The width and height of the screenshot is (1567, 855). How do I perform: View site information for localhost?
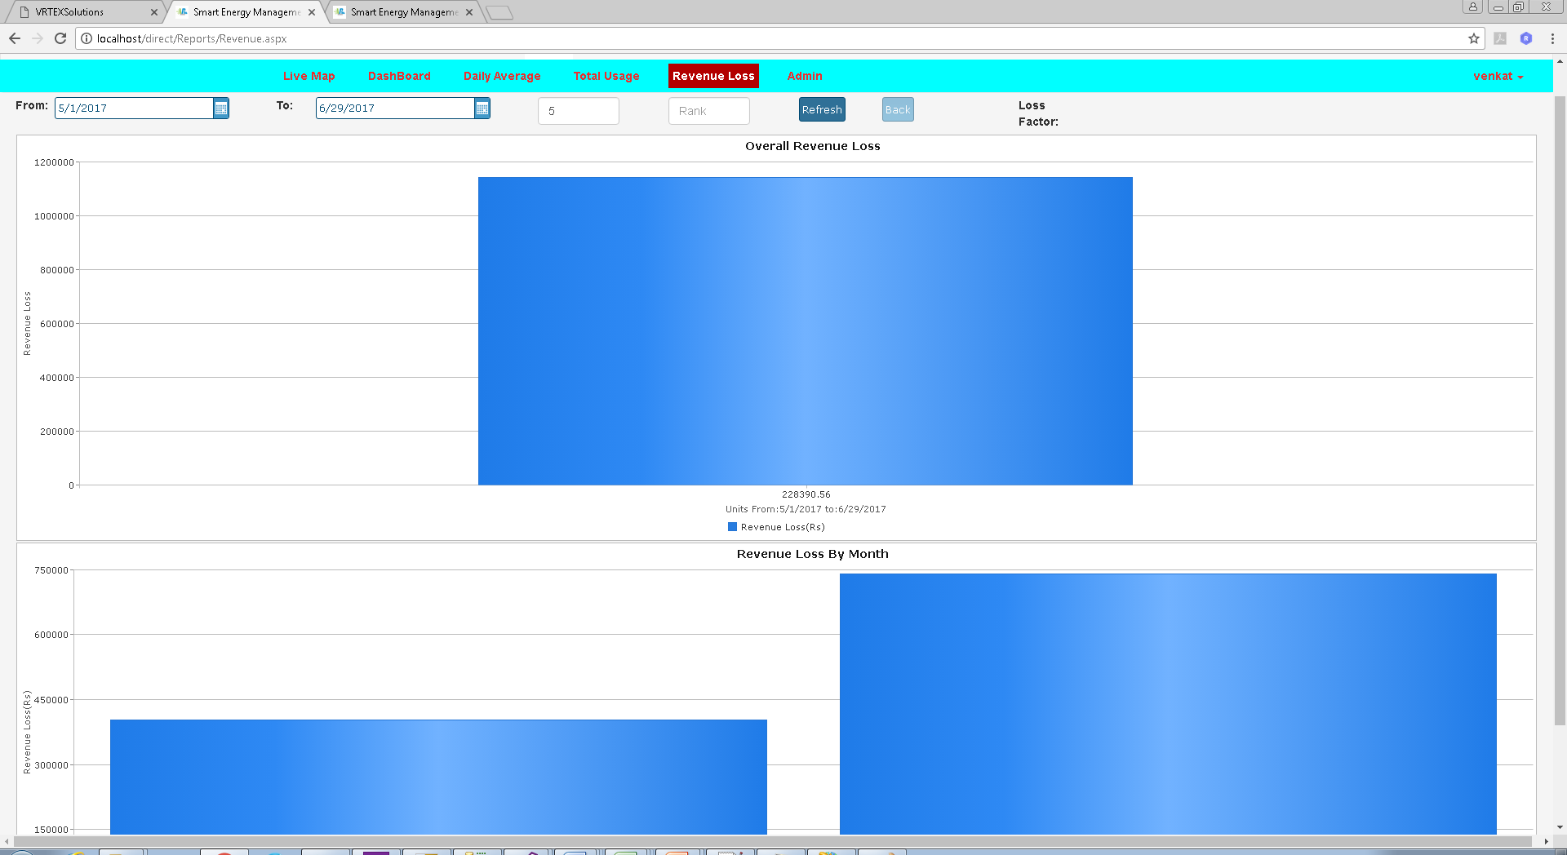[87, 38]
